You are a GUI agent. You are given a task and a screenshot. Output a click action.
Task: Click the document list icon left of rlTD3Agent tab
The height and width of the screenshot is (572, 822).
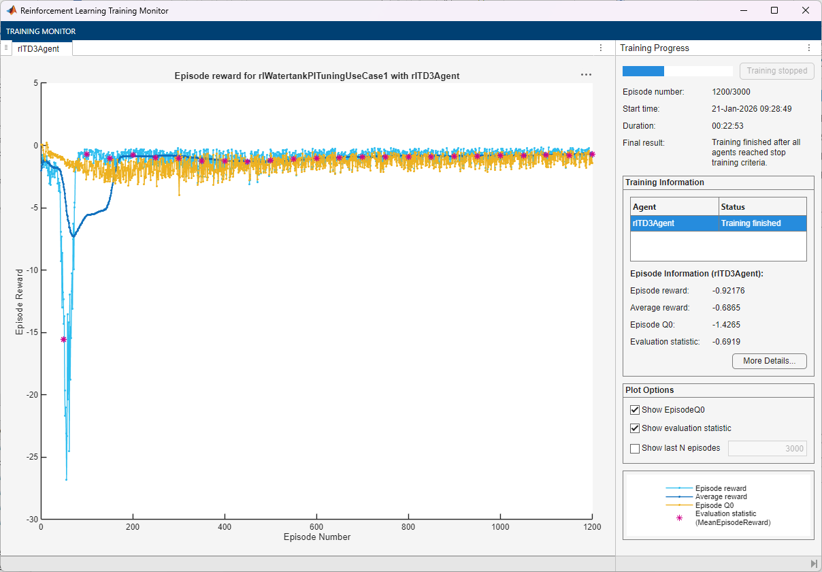pos(6,48)
